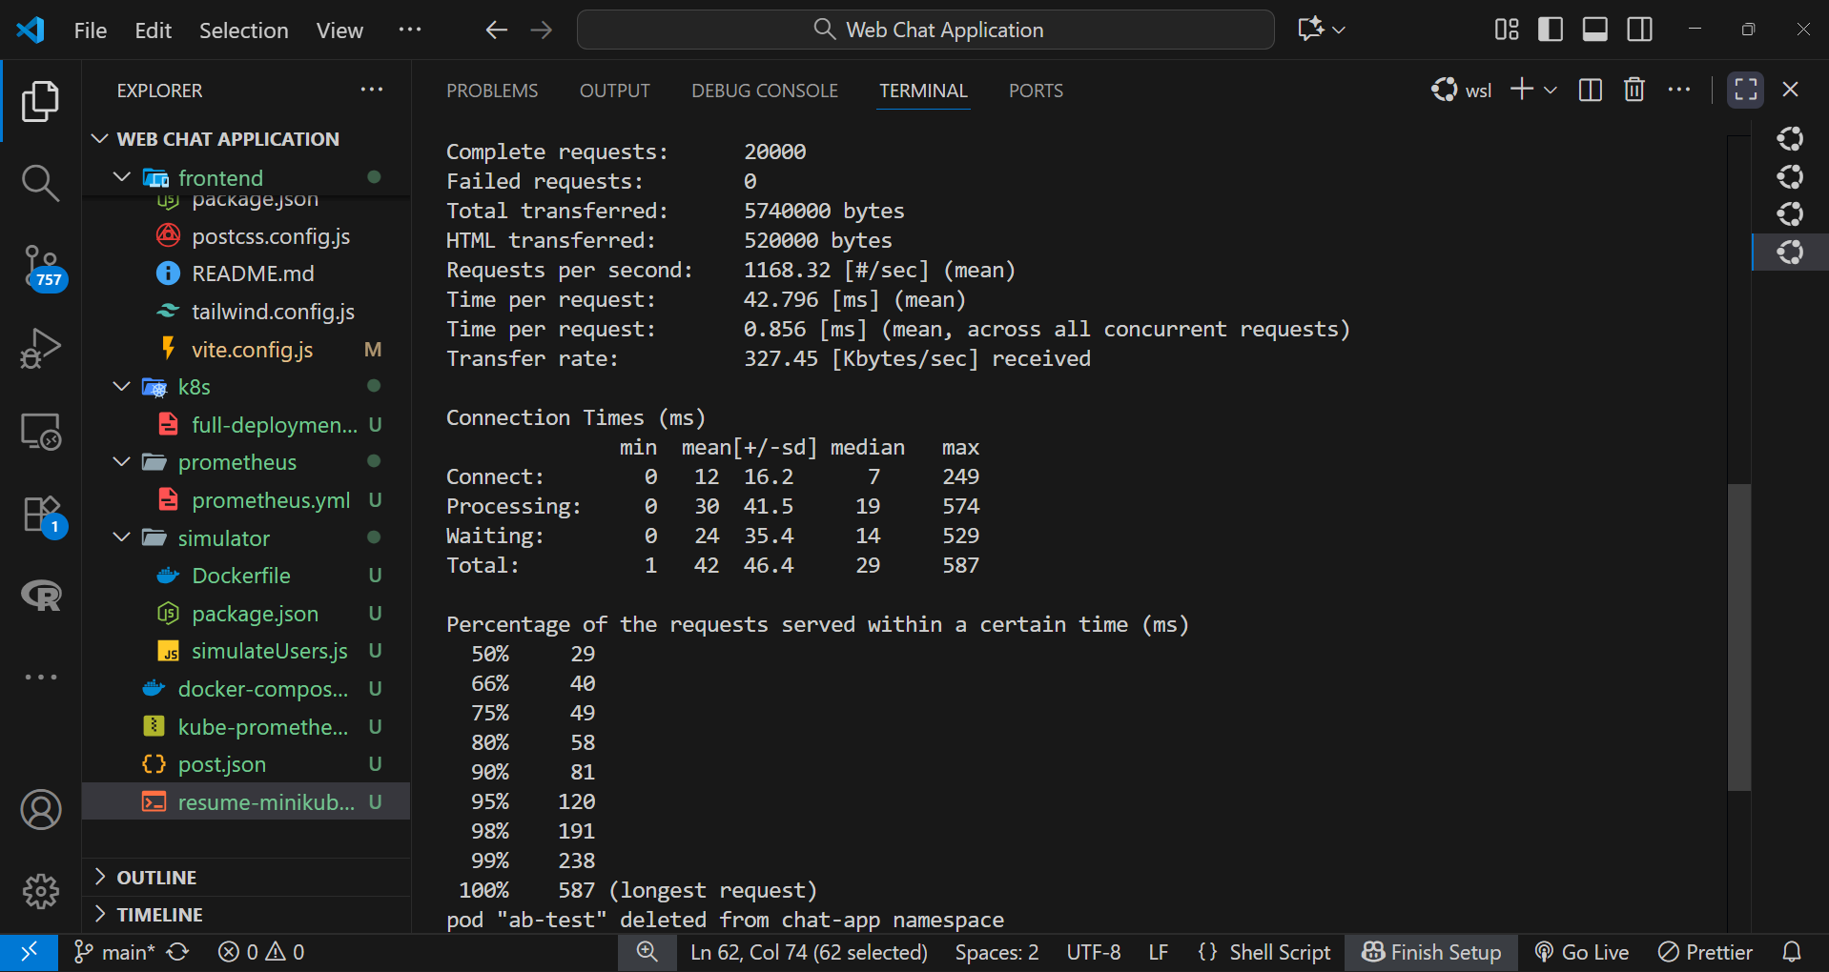Select the first terminal in the list
The width and height of the screenshot is (1829, 972).
click(x=1790, y=139)
